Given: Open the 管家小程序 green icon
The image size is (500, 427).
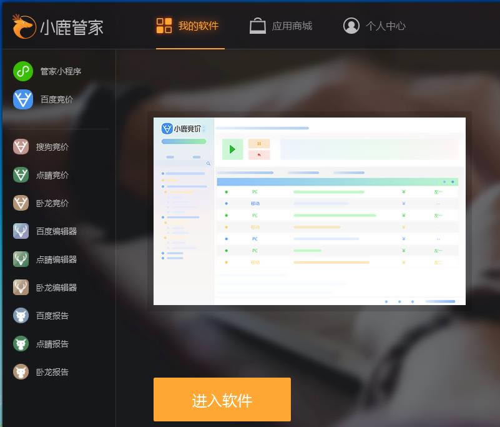Looking at the screenshot, I should [x=23, y=71].
